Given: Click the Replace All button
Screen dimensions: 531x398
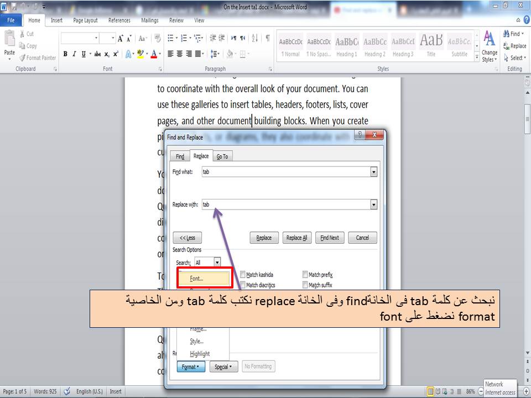Looking at the screenshot, I should [296, 238].
